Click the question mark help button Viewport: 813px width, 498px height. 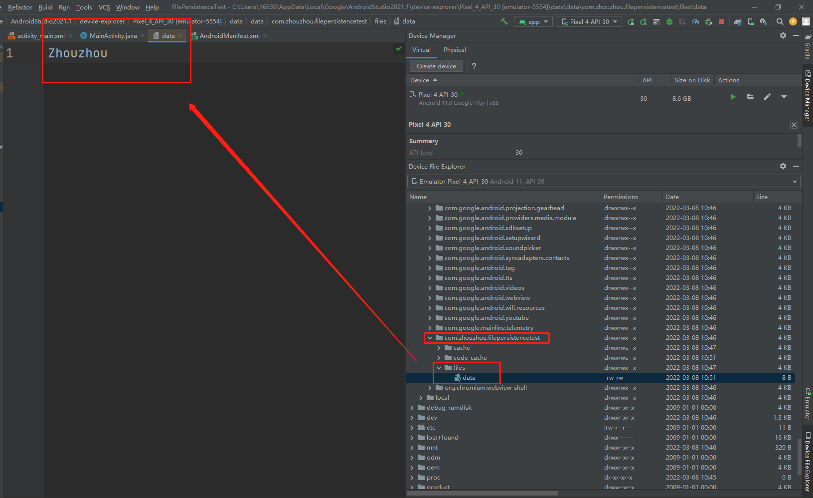click(474, 66)
